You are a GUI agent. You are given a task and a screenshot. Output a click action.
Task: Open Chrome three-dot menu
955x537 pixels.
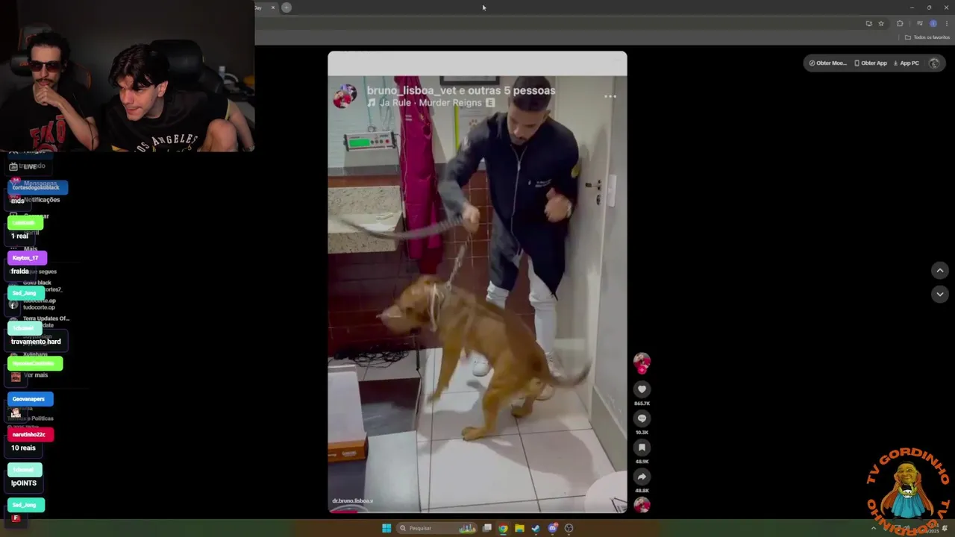(x=947, y=24)
